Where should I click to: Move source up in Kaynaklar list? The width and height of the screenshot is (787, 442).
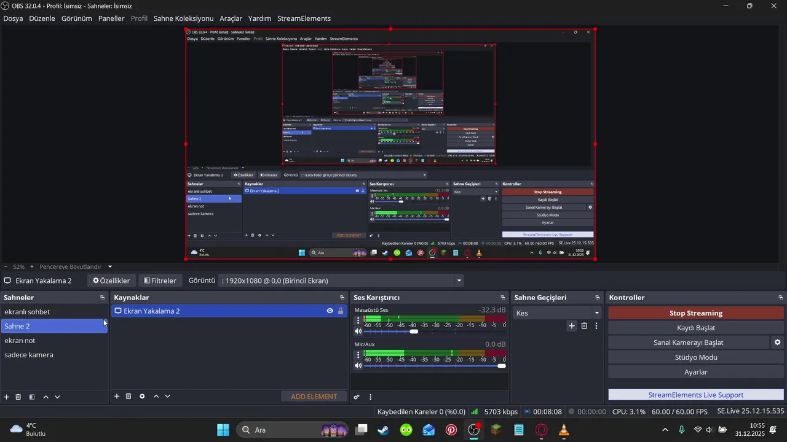[156, 397]
